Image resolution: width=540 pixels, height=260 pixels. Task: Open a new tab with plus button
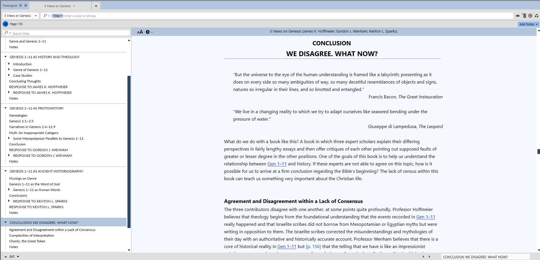tap(96, 6)
